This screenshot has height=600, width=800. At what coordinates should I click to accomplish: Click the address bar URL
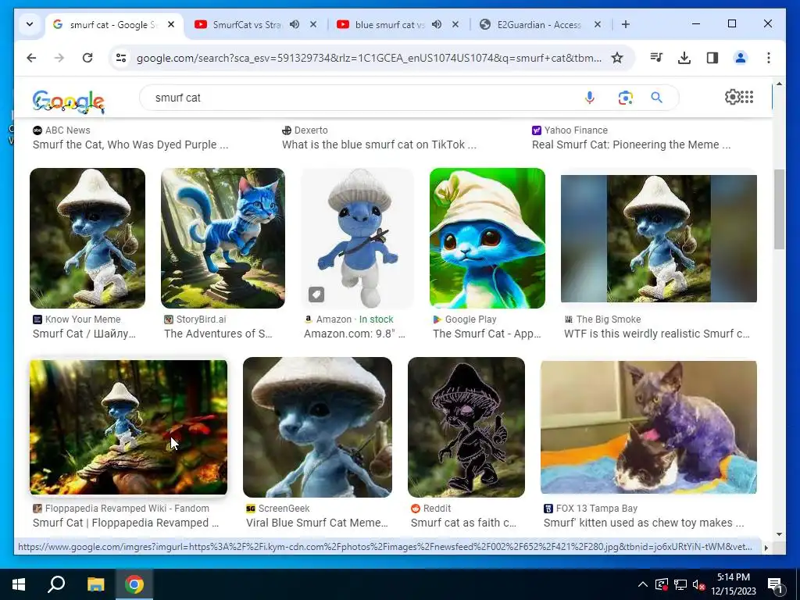(x=369, y=58)
